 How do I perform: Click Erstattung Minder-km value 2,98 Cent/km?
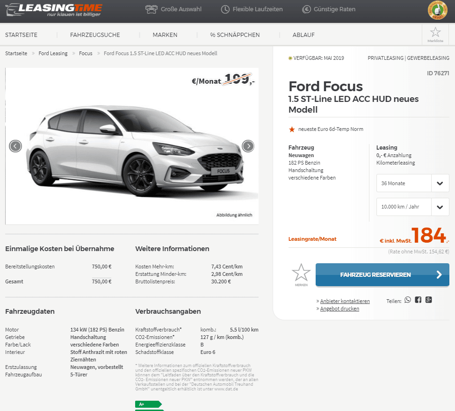coord(227,274)
